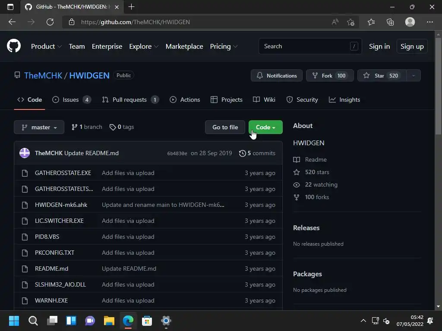Star the HWIDGEN repository
The image size is (442, 331).
382,75
